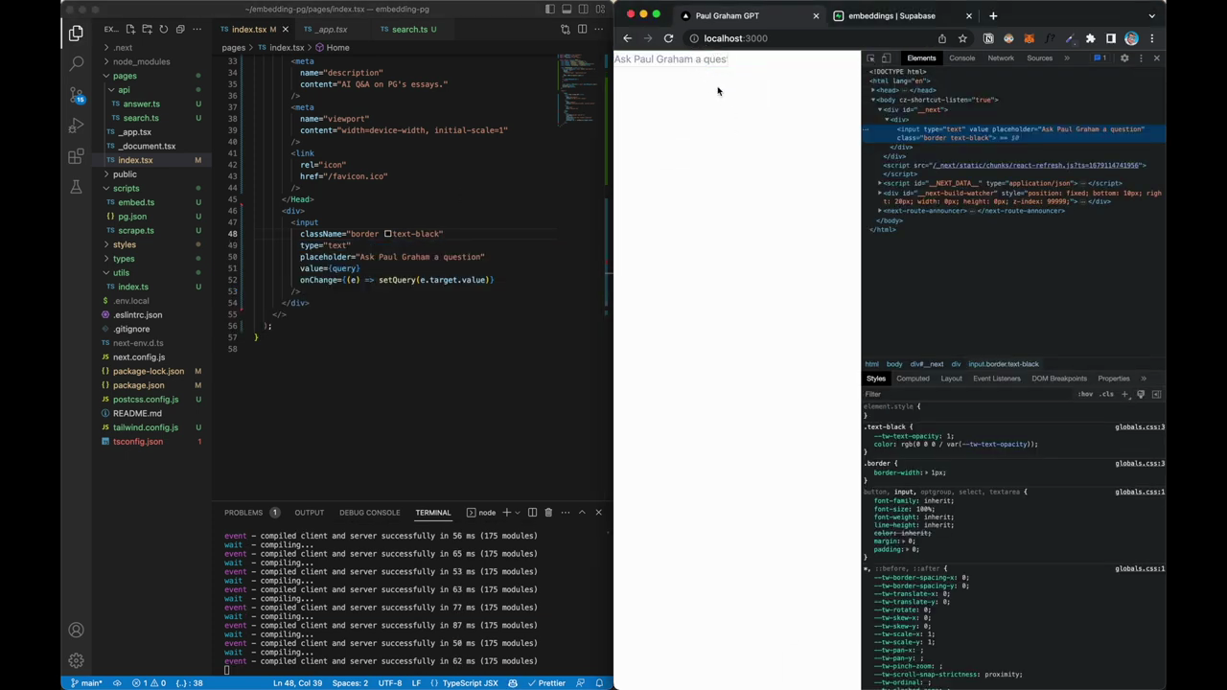Toggle .cls class editor in Styles
This screenshot has width=1227, height=690.
click(1107, 394)
